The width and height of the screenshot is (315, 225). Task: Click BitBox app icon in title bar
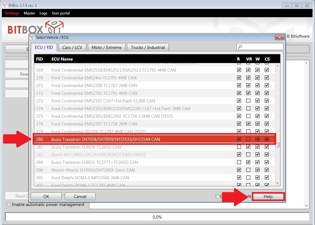pos(5,5)
